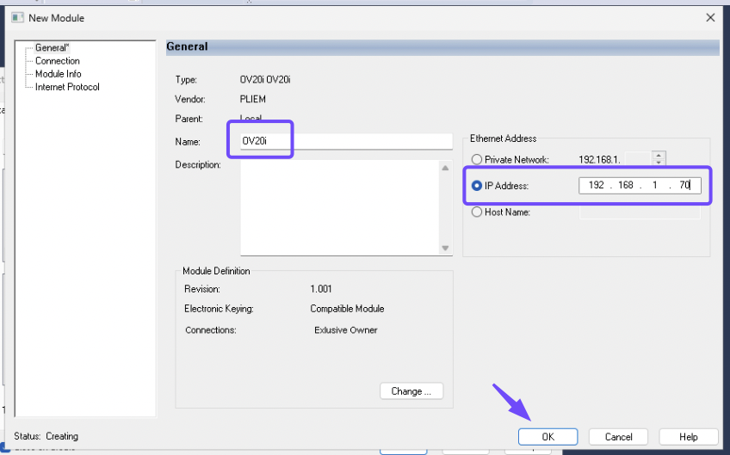Select the Host Name radio button

pyautogui.click(x=477, y=212)
